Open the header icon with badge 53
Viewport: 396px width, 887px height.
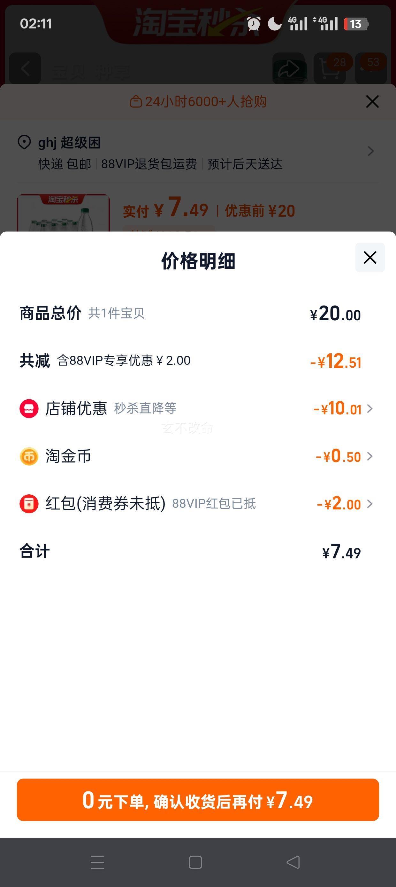click(x=370, y=68)
